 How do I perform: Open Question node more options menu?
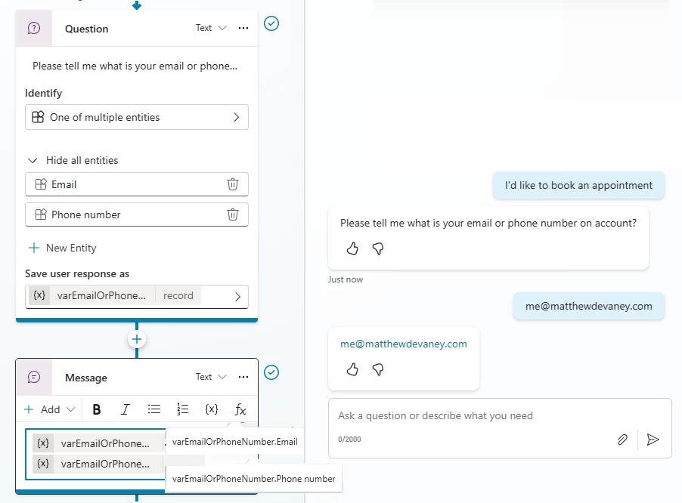coord(243,28)
